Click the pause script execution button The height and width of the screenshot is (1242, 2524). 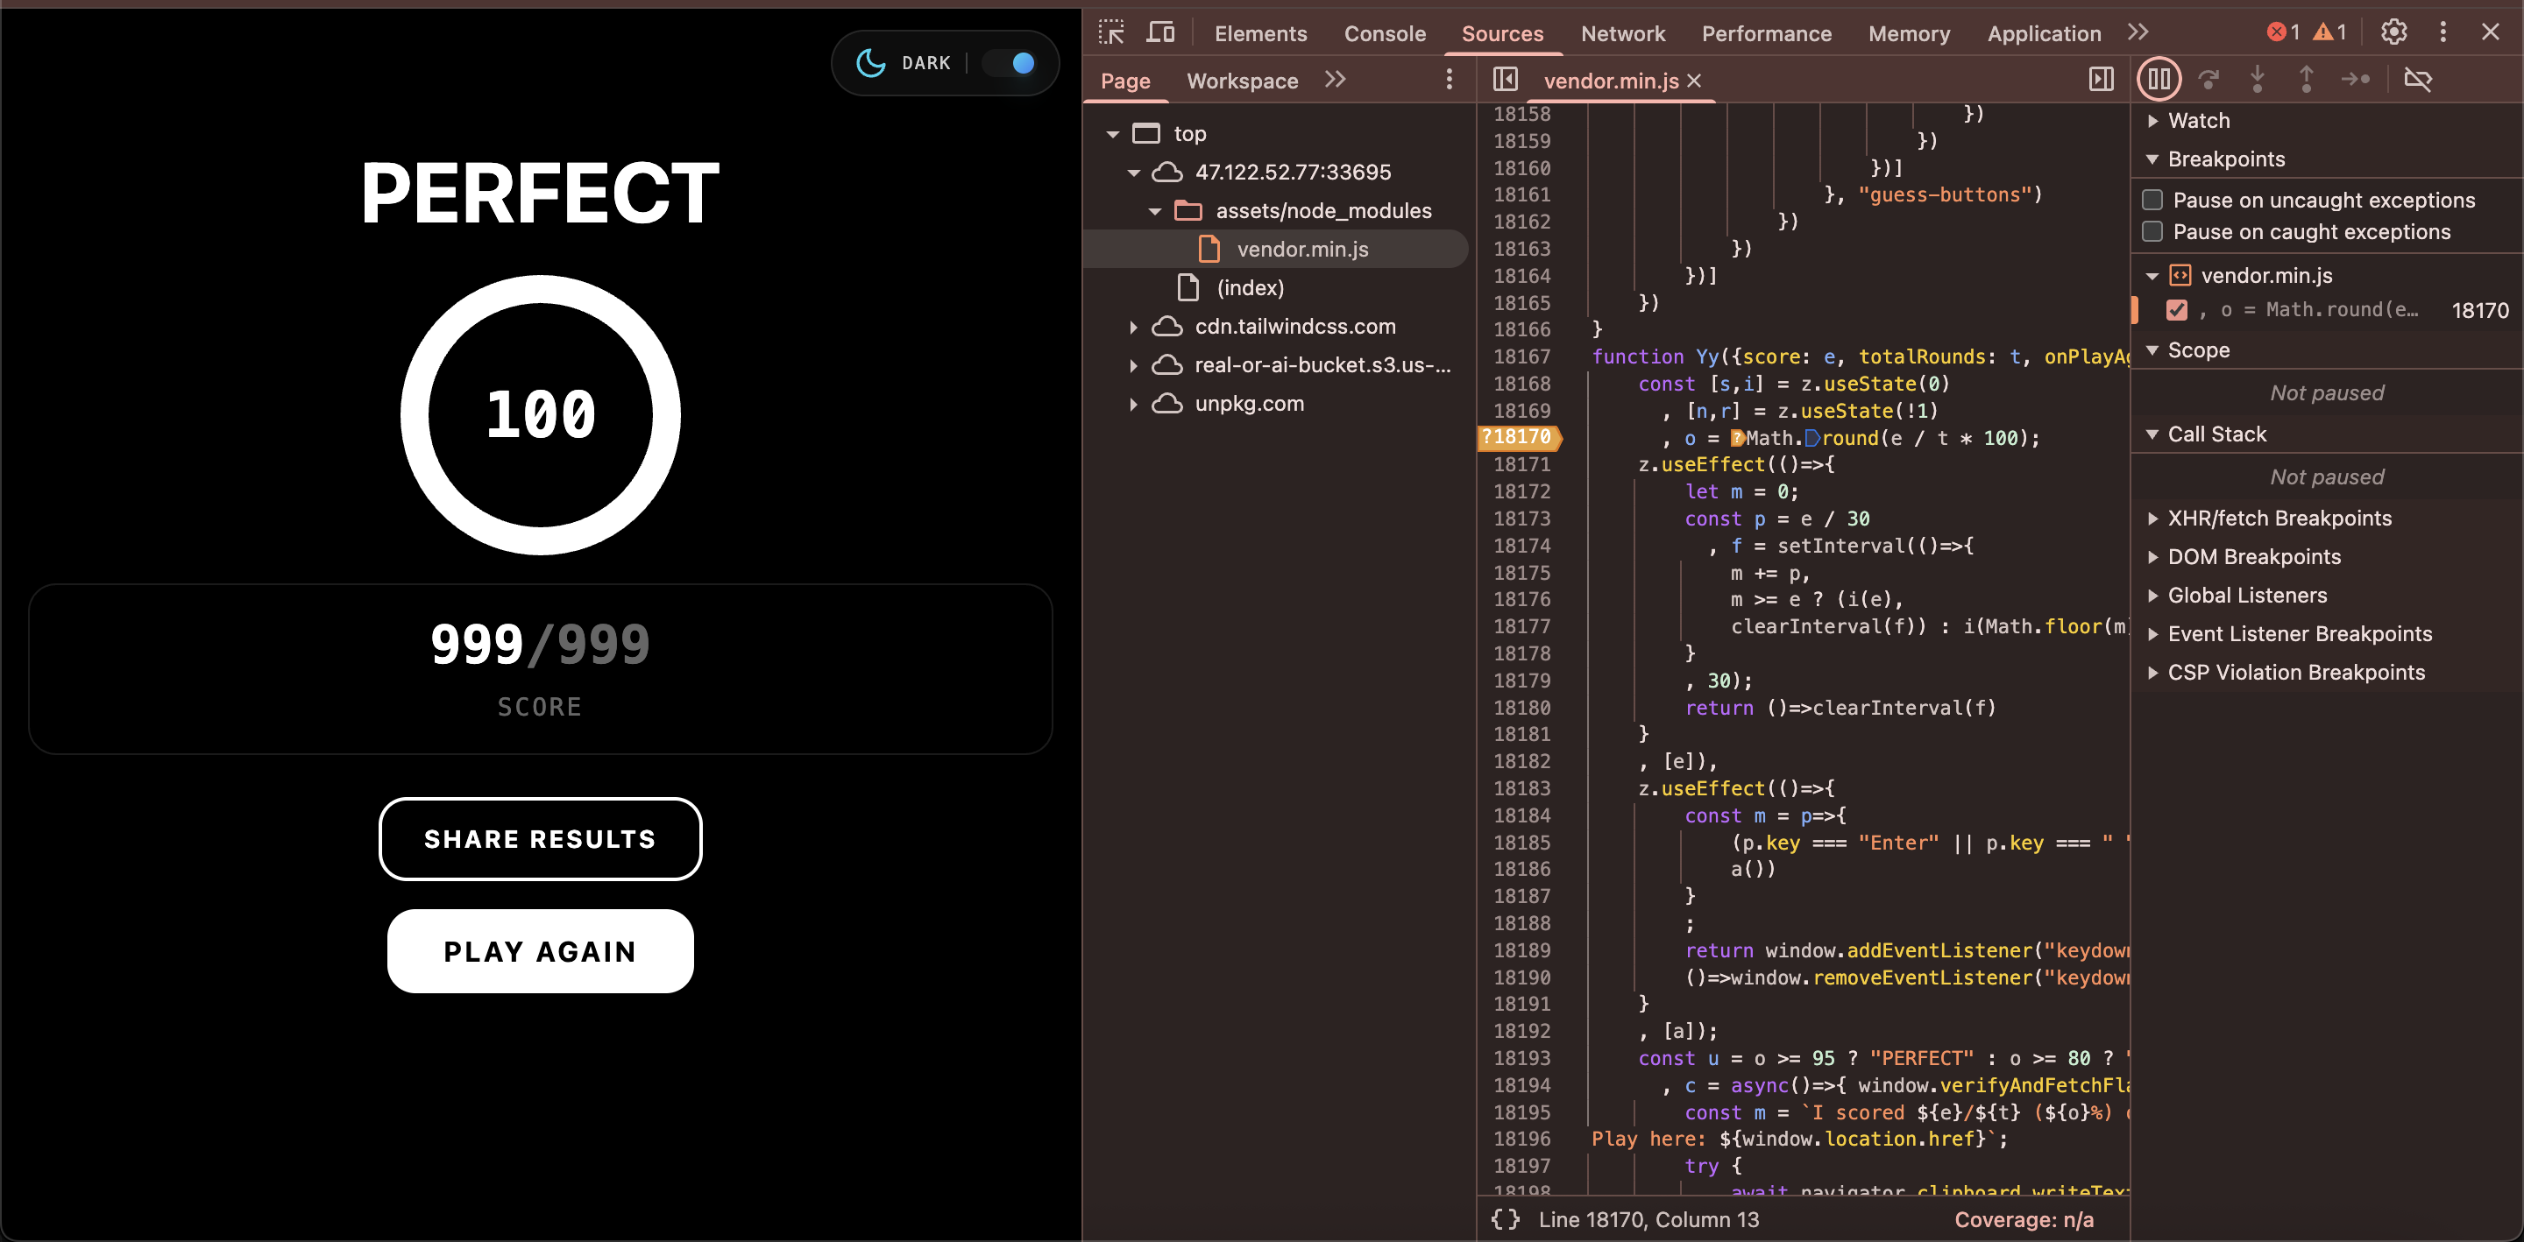(2159, 80)
